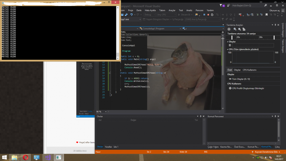The width and height of the screenshot is (286, 161).
Task: Switch to the İzle 1 tab
Action: [116, 147]
